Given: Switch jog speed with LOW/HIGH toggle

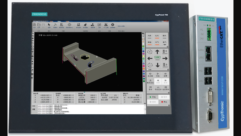Looking at the screenshot, I should tap(157, 58).
